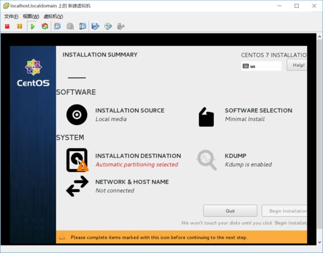Image resolution: width=323 pixels, height=253 pixels.
Task: Click the vertical scrollbar up arrow
Action: (320, 37)
